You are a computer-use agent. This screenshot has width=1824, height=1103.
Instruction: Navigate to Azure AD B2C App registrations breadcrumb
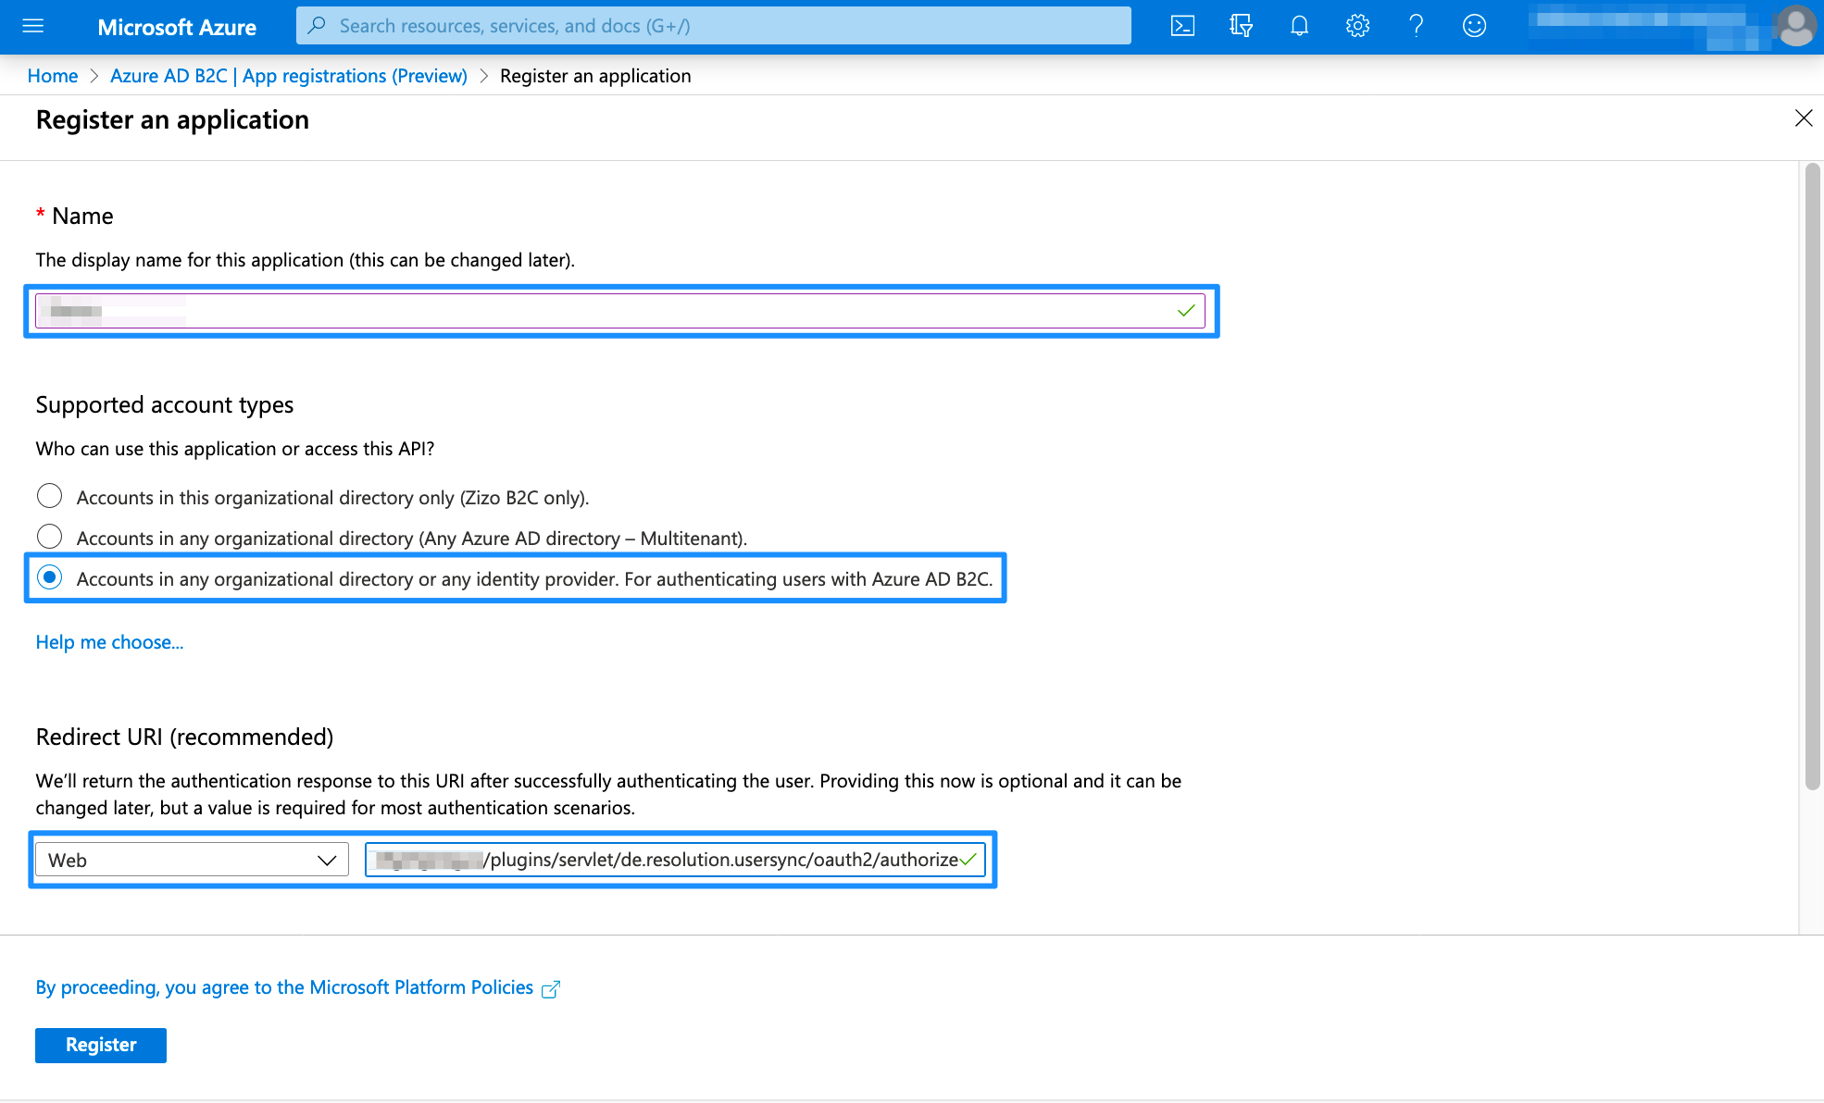pos(288,76)
